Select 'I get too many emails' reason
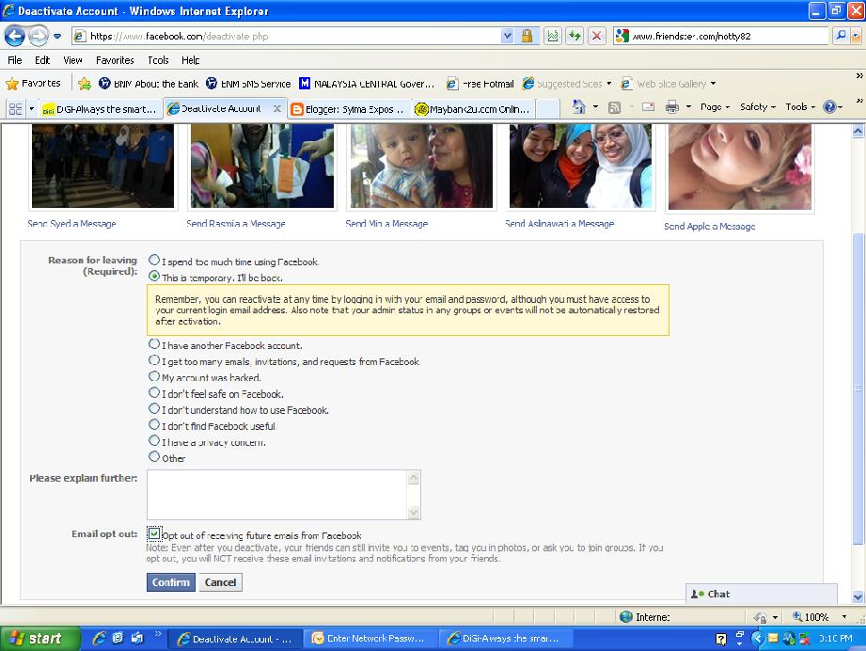 [x=154, y=359]
